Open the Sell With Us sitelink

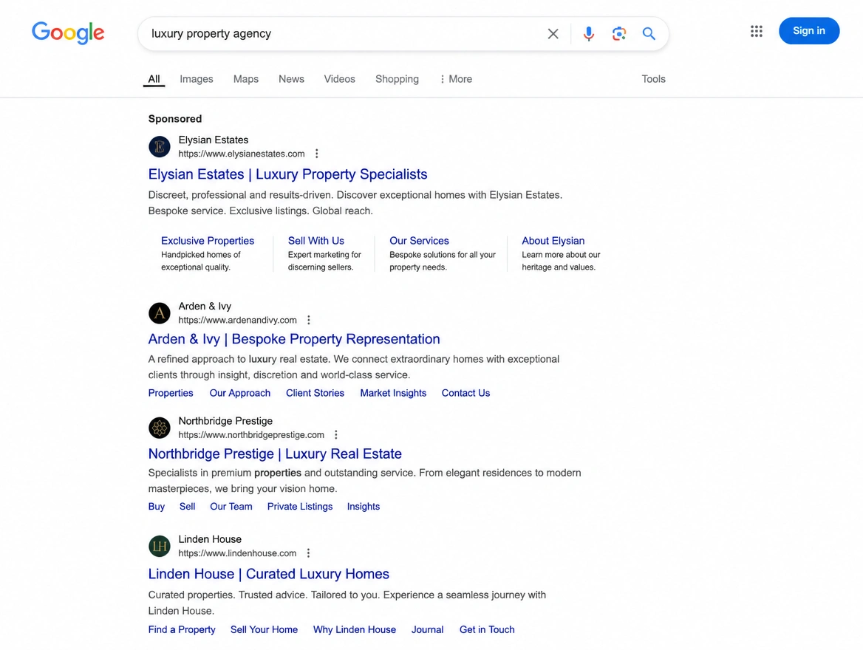(316, 241)
